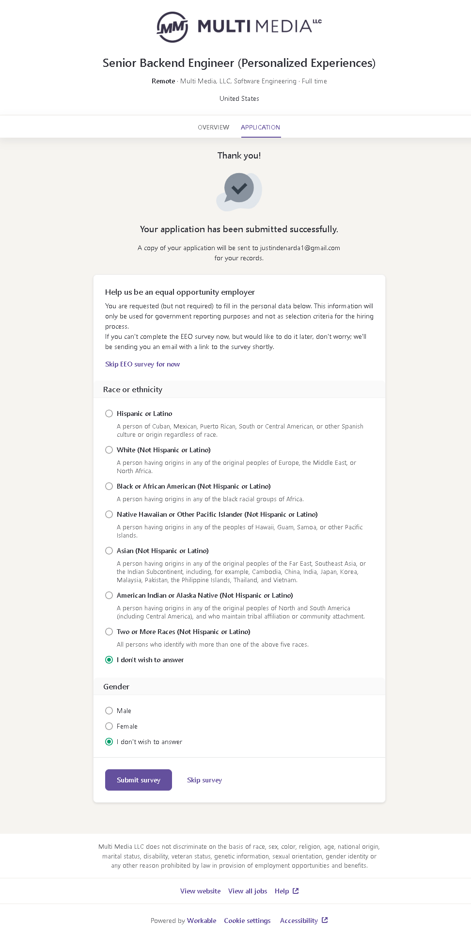
Task: Open the View all jobs link
Action: (248, 891)
